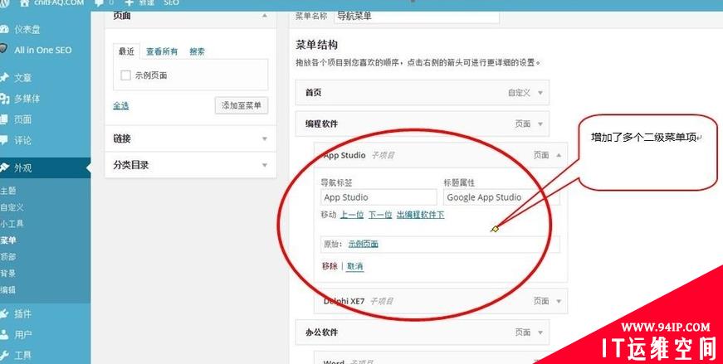The height and width of the screenshot is (364, 723).
Task: Expand the 办公软件 menu item arrow
Action: click(x=540, y=332)
